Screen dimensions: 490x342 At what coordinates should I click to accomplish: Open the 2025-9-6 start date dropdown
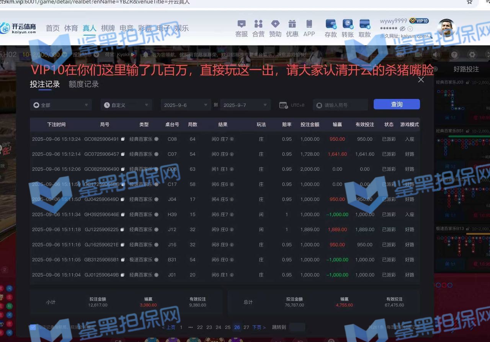186,105
